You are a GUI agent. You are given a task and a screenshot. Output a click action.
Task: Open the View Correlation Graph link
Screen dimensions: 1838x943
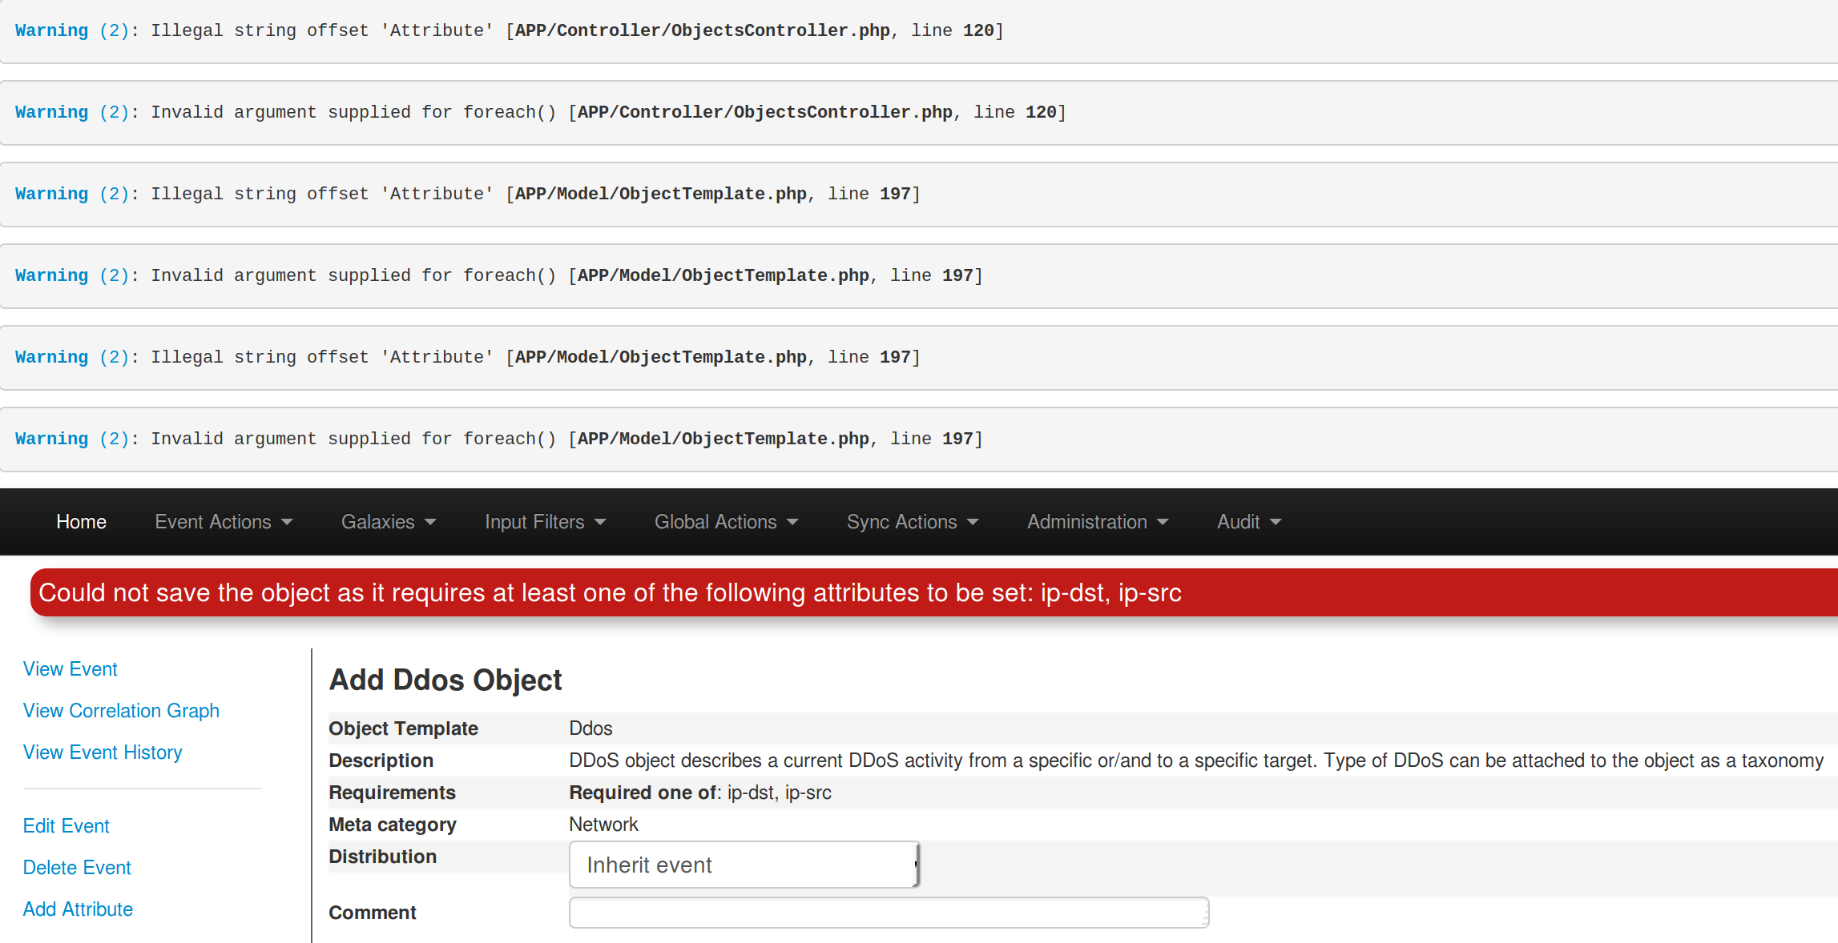(x=121, y=711)
